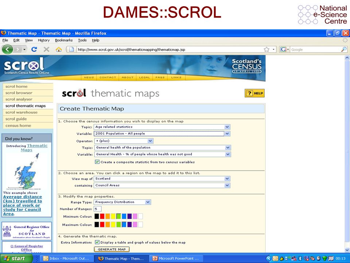Screen dimensions: 350x263
Task: Open the Bookmarks menu
Action: click(x=64, y=40)
